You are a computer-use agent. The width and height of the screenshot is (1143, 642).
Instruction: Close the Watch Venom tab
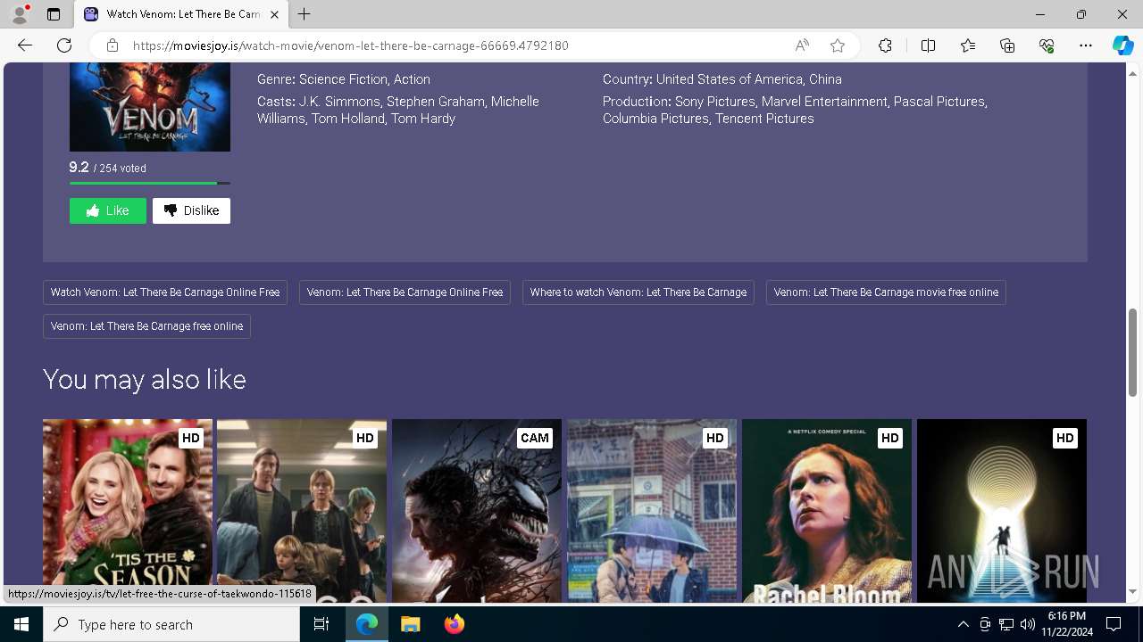(274, 14)
